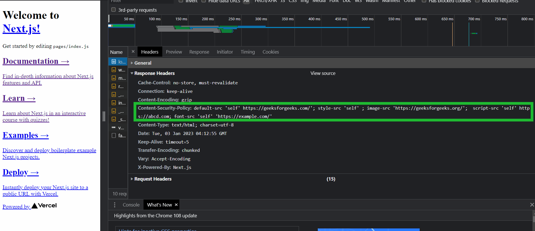Viewport: 535px width, 231px height.
Task: Close the What's New drawer tab
Action: coord(176,205)
